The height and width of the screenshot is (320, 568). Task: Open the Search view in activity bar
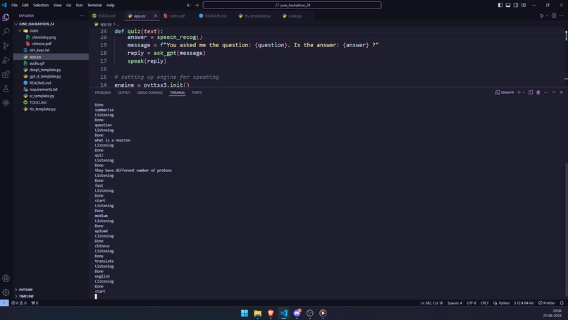tap(6, 32)
